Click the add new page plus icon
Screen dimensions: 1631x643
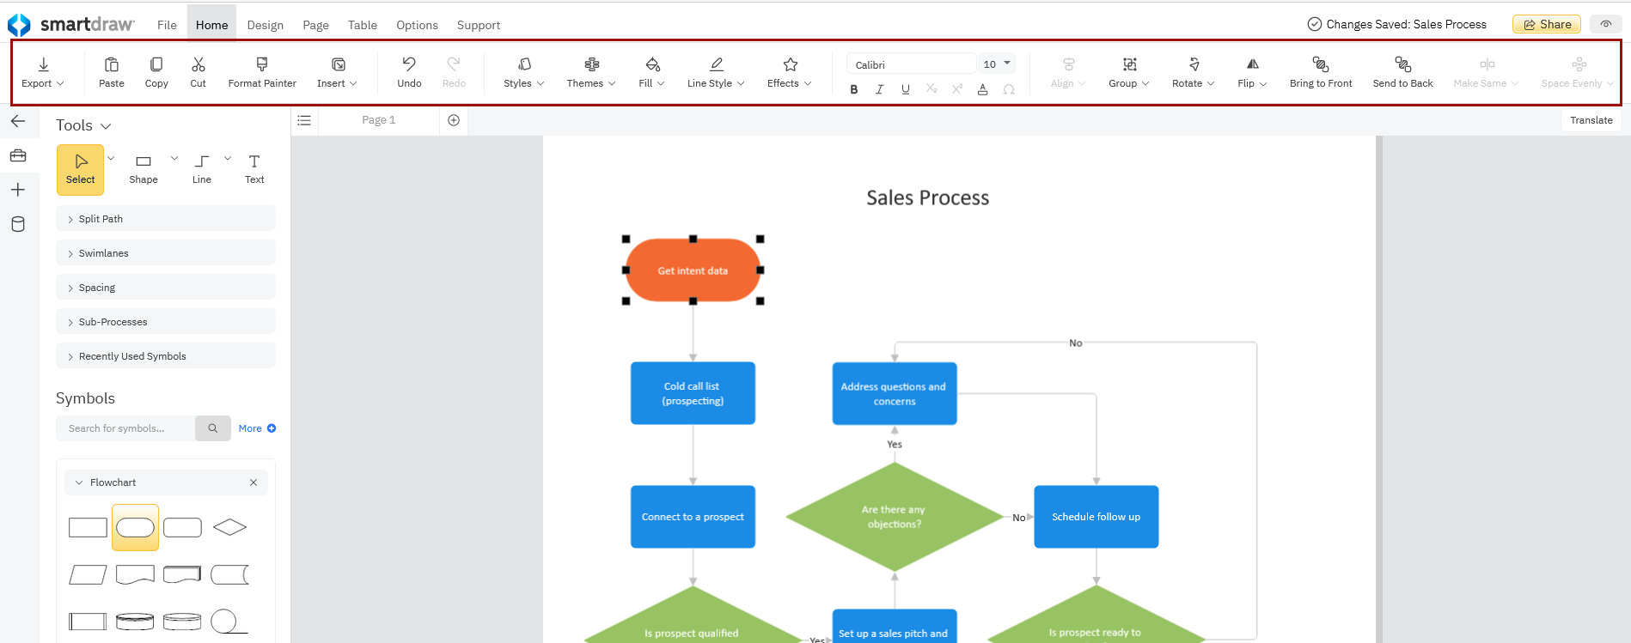[454, 120]
